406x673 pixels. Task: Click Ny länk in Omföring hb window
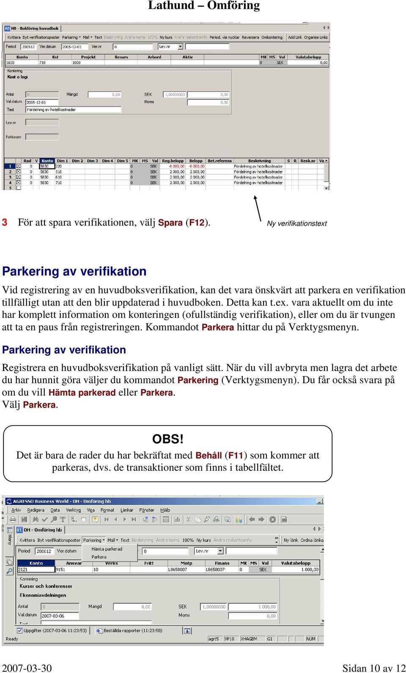pos(291,540)
